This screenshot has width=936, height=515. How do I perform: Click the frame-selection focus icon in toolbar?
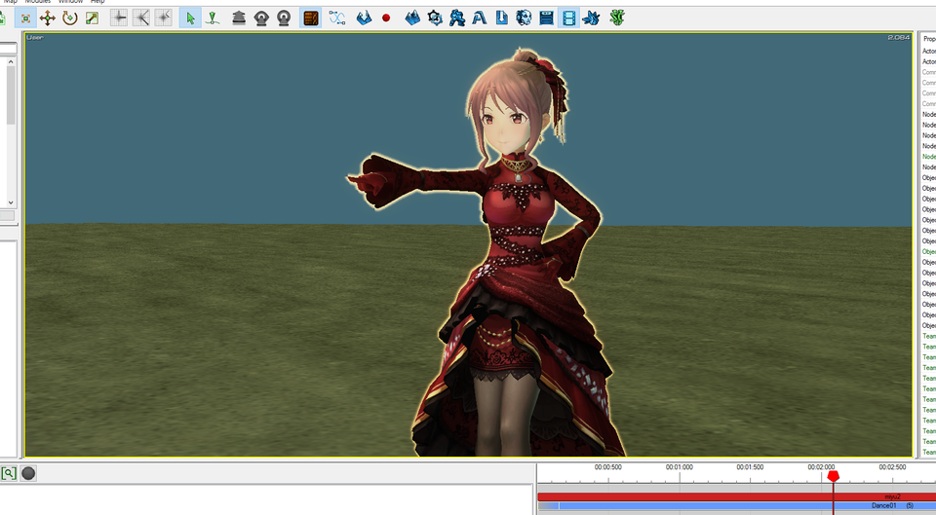(x=25, y=18)
